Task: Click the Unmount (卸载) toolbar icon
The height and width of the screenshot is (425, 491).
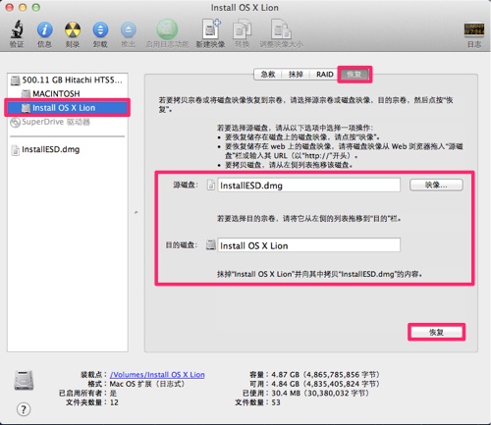Action: tap(100, 29)
